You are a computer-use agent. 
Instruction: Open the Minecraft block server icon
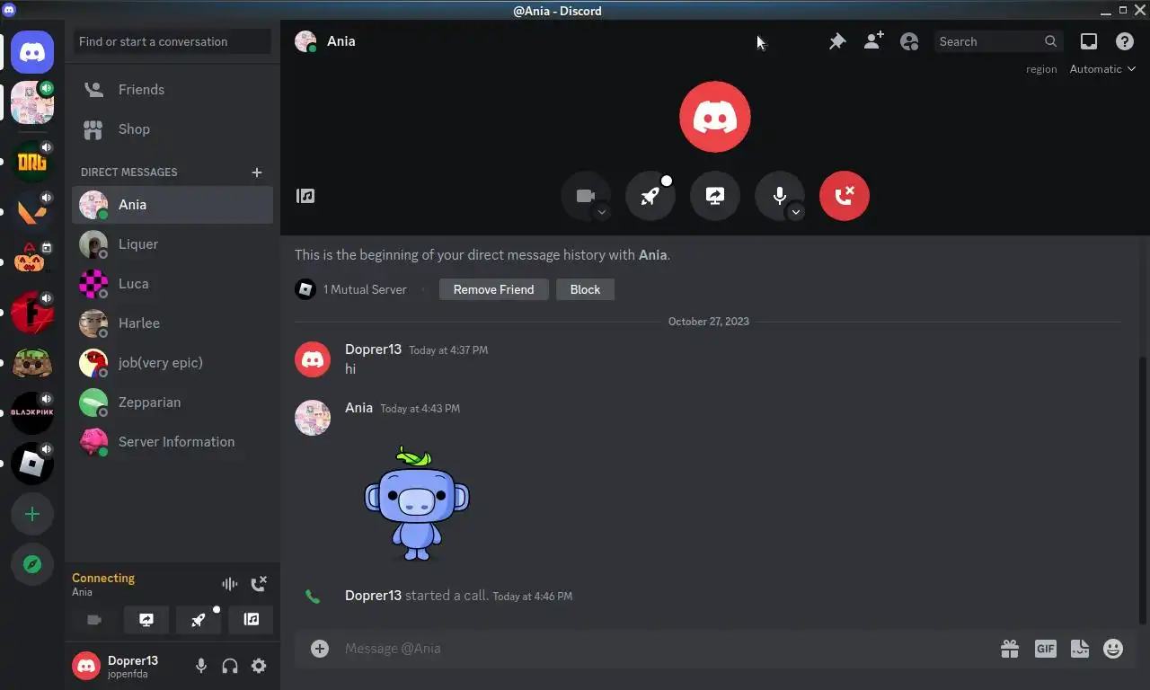[x=32, y=363]
